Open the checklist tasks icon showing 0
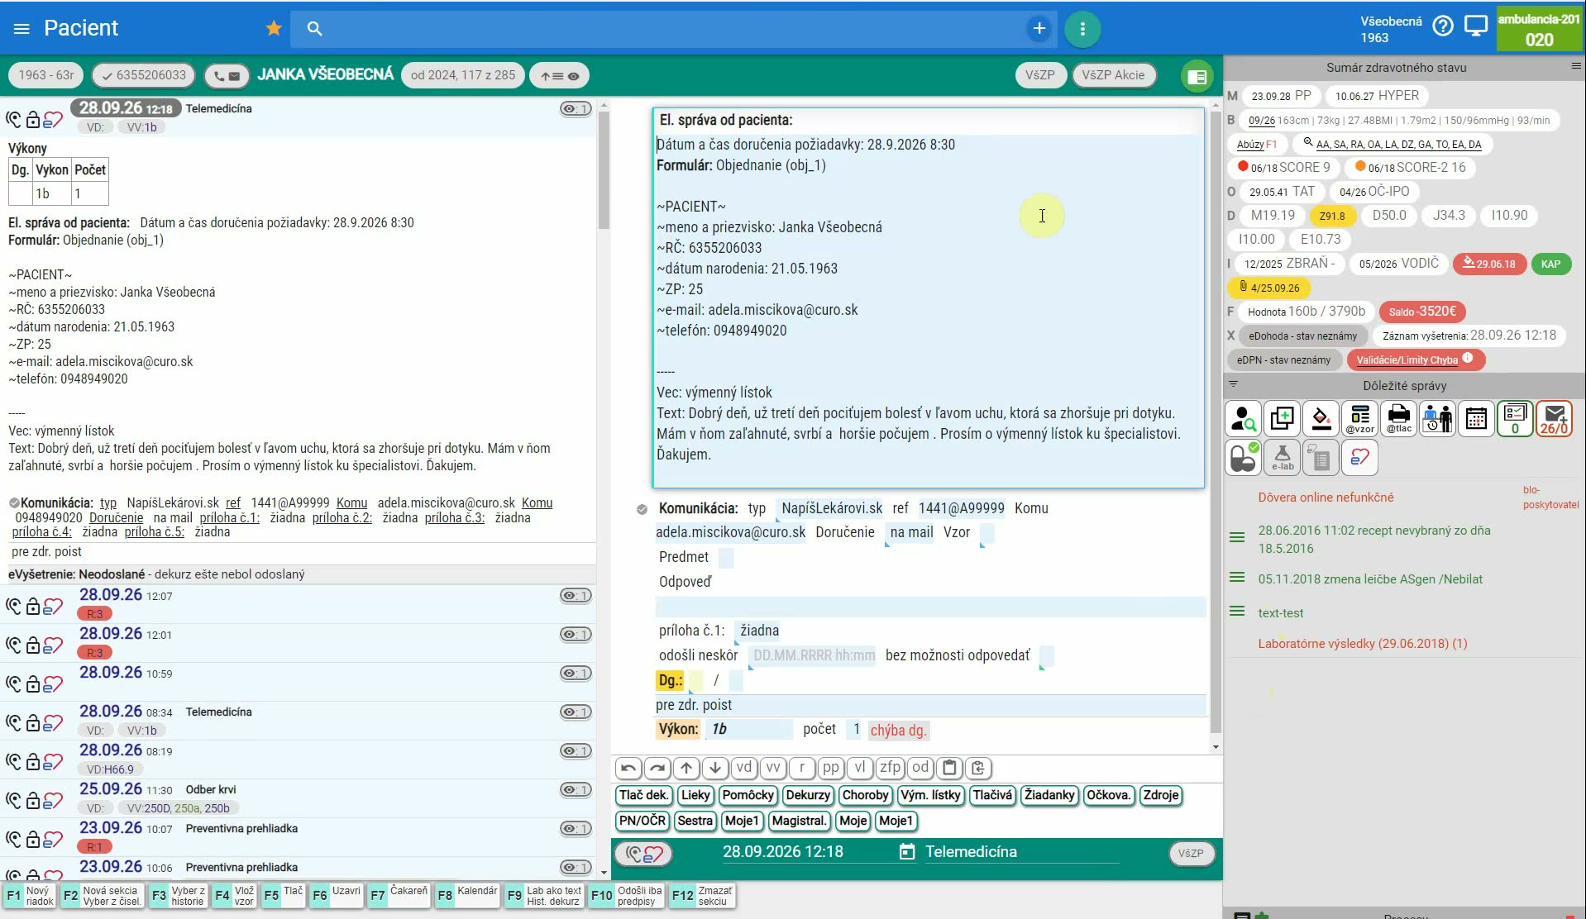 tap(1516, 419)
